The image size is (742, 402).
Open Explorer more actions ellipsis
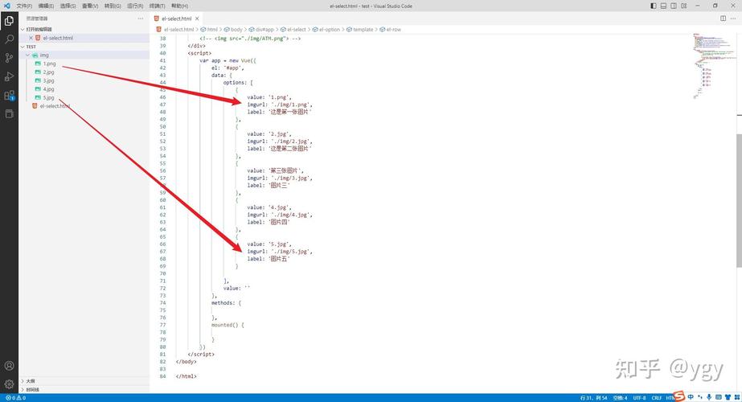pos(141,18)
